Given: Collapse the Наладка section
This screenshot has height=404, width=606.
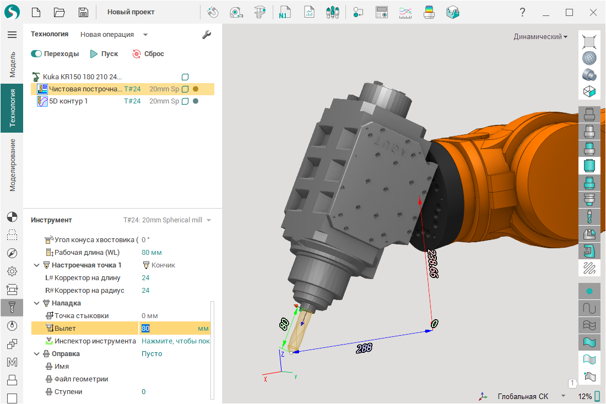Looking at the screenshot, I should point(37,303).
